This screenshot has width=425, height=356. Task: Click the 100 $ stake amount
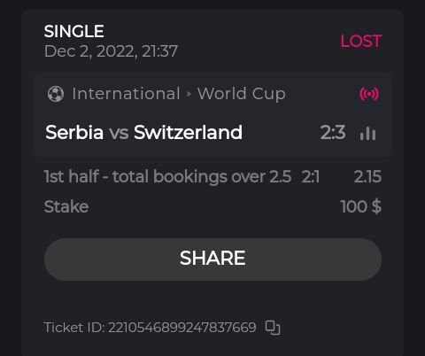coord(360,206)
